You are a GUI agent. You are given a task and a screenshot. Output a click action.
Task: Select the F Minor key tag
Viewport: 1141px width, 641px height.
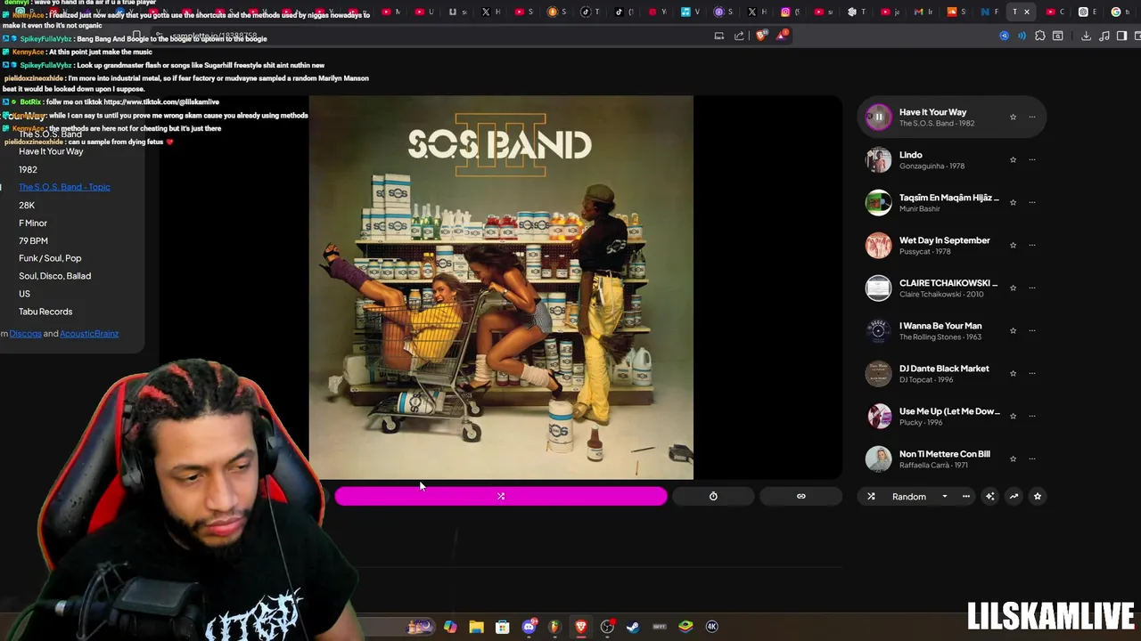(x=33, y=223)
